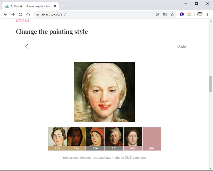Click the page vertical scrollbar thumb
Image resolution: width=213 pixels, height=171 pixels.
[x=211, y=84]
